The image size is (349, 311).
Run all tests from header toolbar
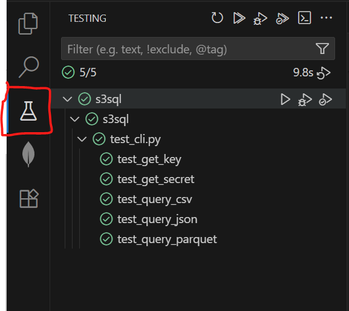pyautogui.click(x=239, y=18)
